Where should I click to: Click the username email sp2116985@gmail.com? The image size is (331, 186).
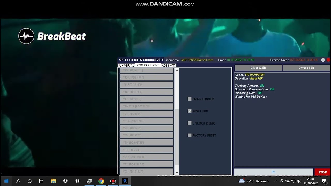(x=197, y=60)
